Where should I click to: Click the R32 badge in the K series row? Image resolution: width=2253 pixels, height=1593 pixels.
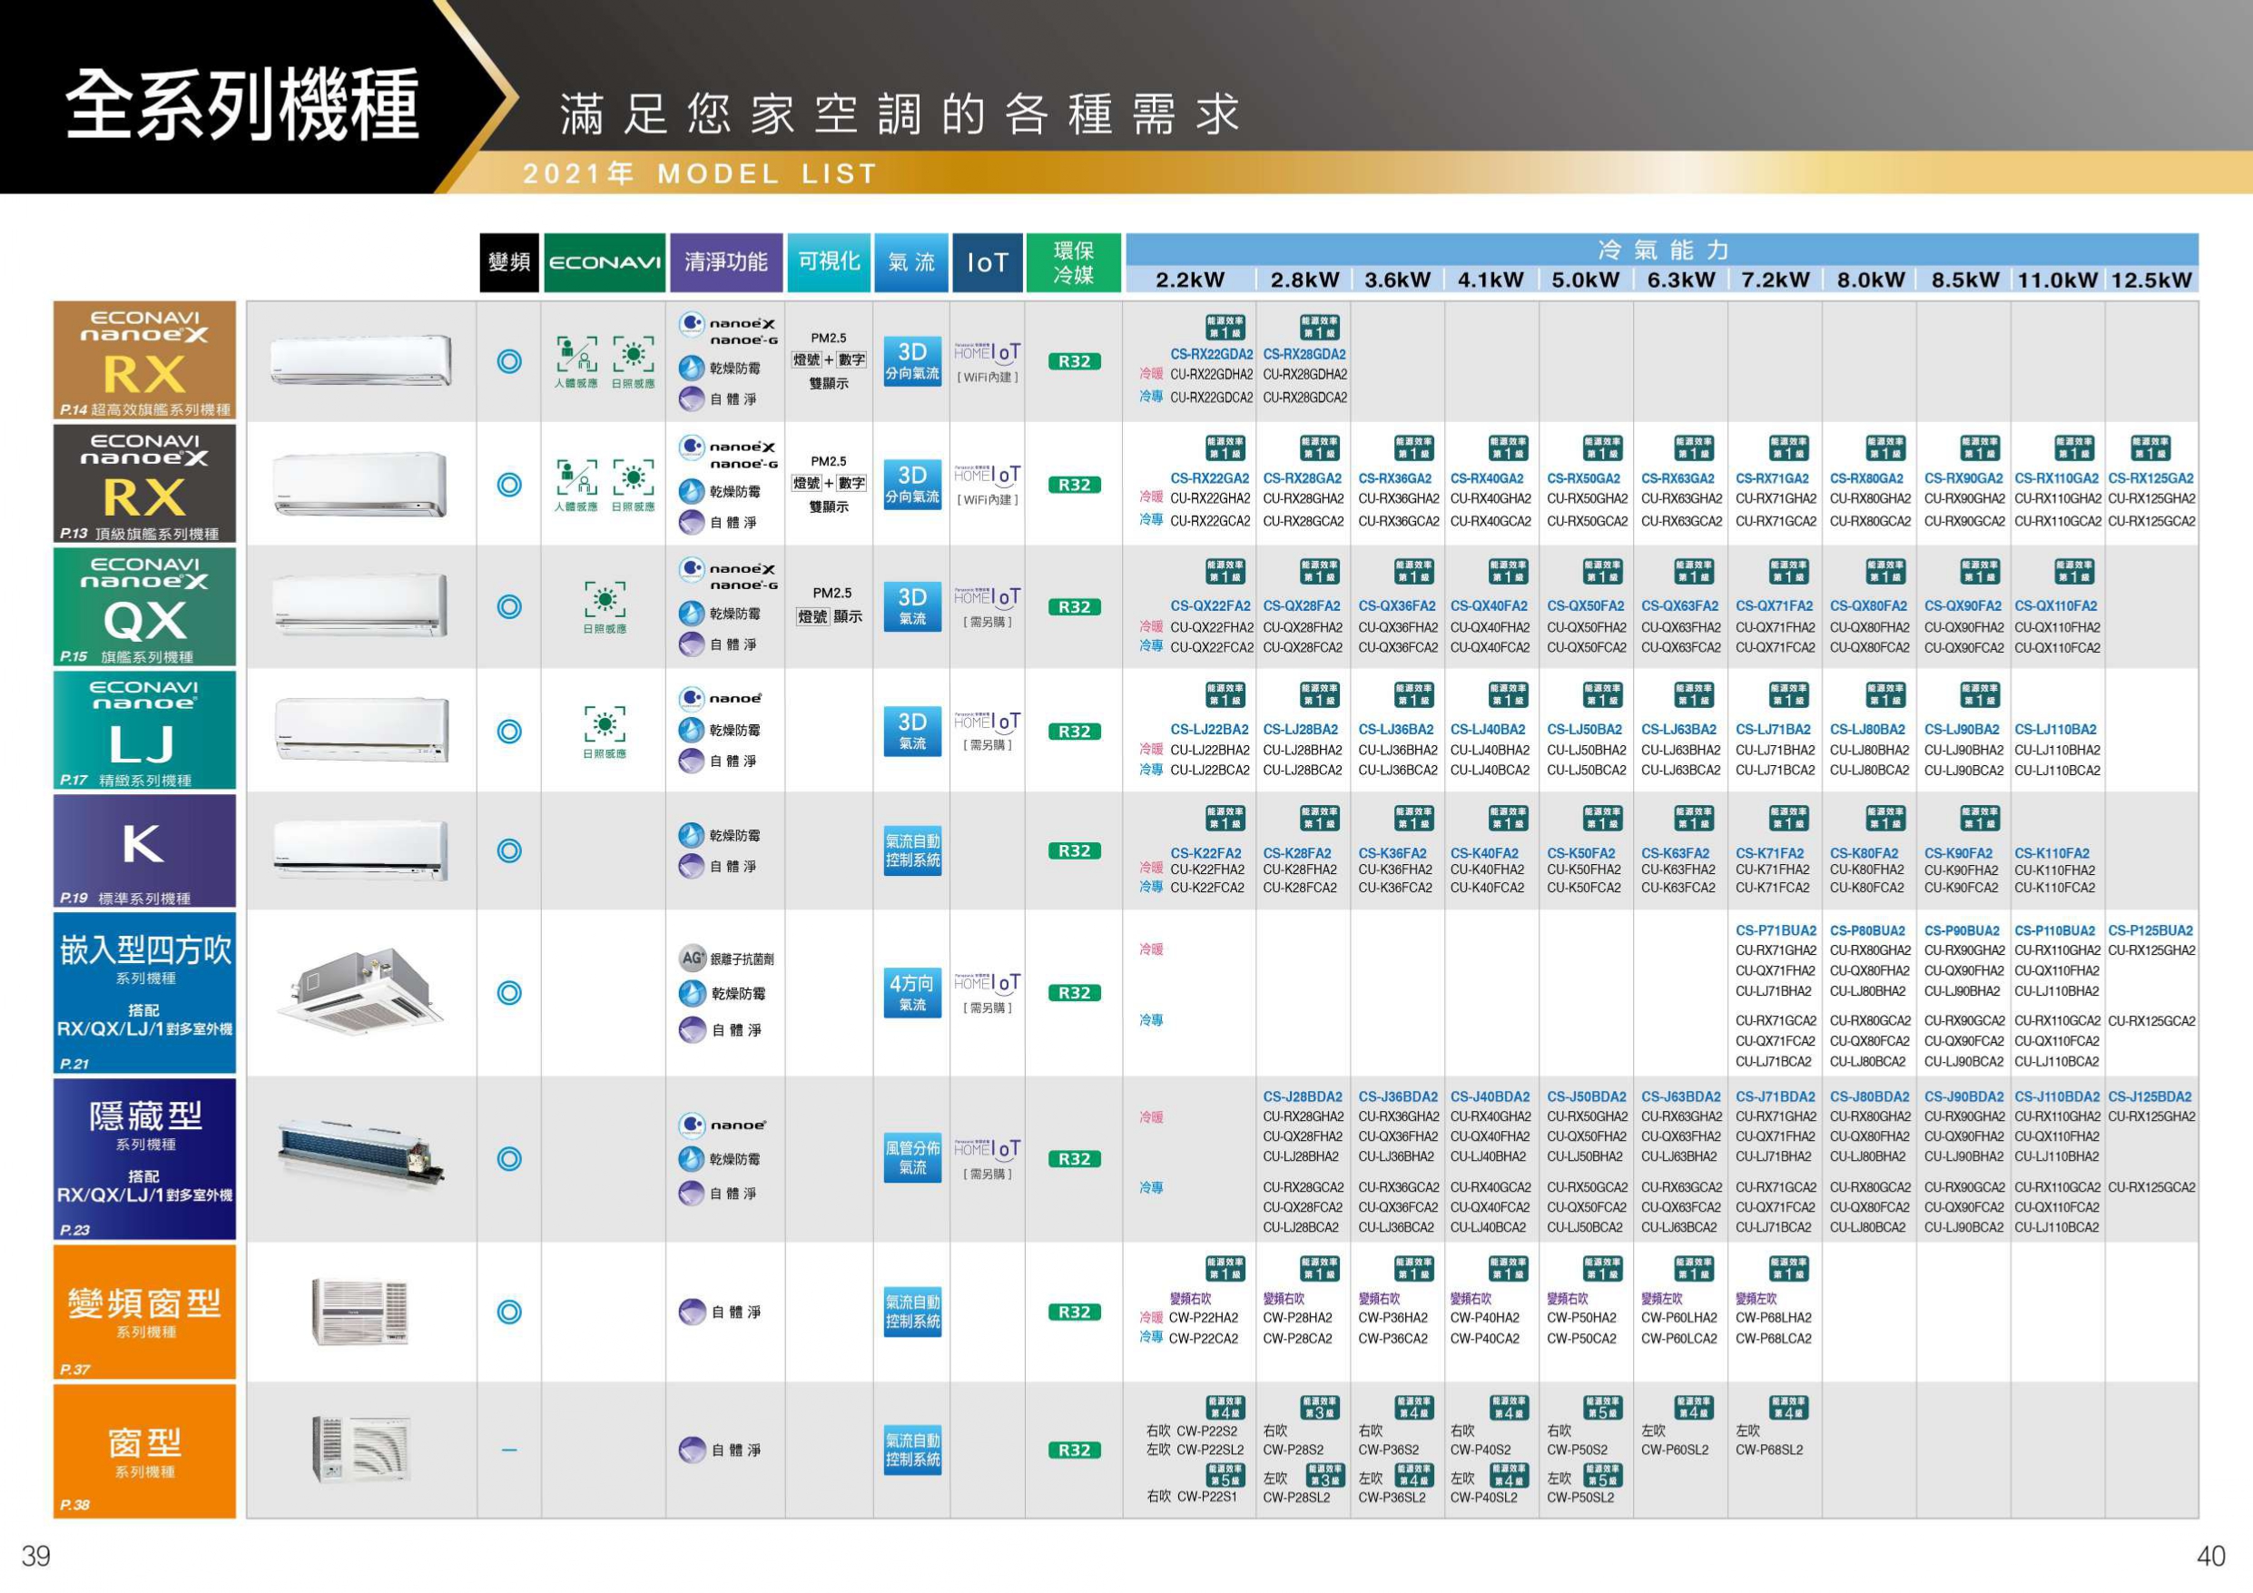1074,851
